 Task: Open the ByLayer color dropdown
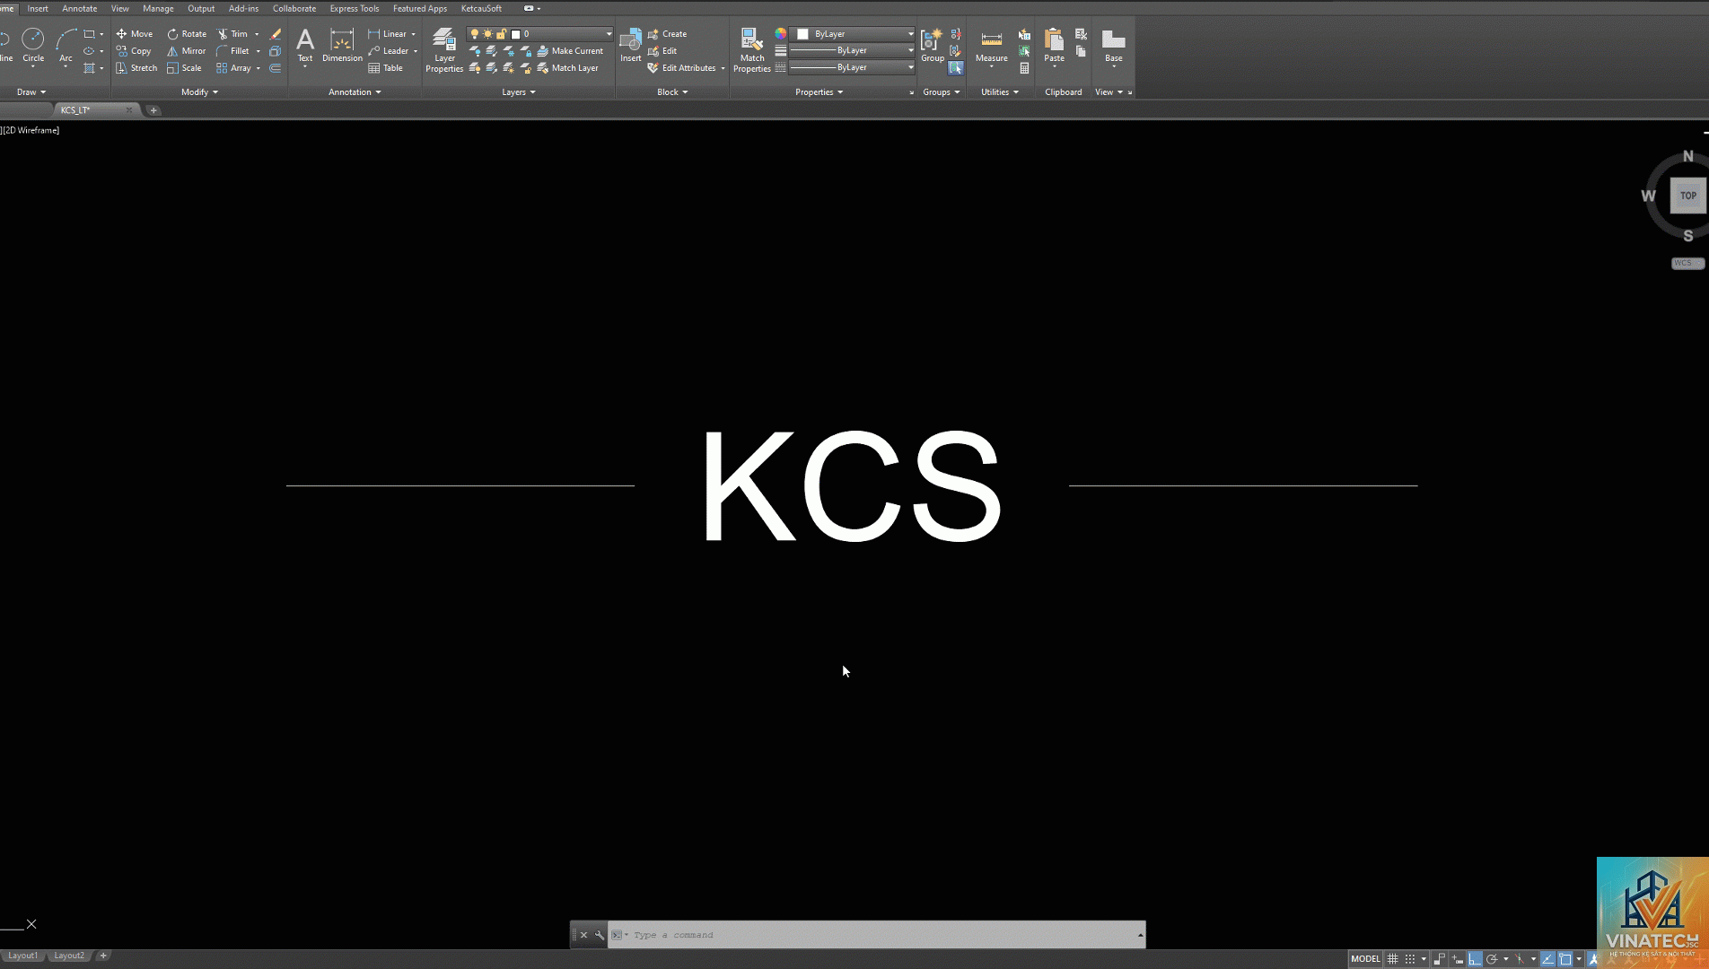click(852, 34)
